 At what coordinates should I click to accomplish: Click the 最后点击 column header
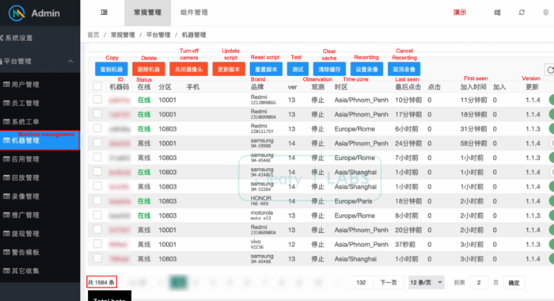(x=408, y=87)
